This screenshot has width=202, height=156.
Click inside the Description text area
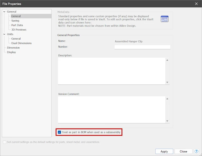point(112,71)
